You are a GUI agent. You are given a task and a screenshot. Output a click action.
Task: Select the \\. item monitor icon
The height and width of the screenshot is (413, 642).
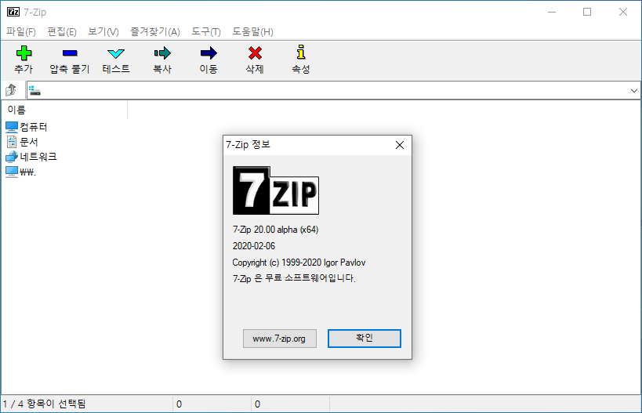[12, 172]
